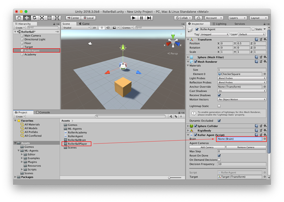Open the Gizmos dropdown
284x202 pixels.
coord(127,28)
